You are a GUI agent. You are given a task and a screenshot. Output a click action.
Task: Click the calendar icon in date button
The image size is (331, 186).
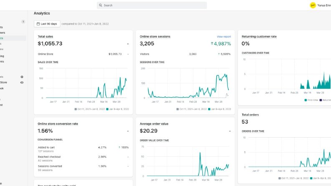coord(38,24)
